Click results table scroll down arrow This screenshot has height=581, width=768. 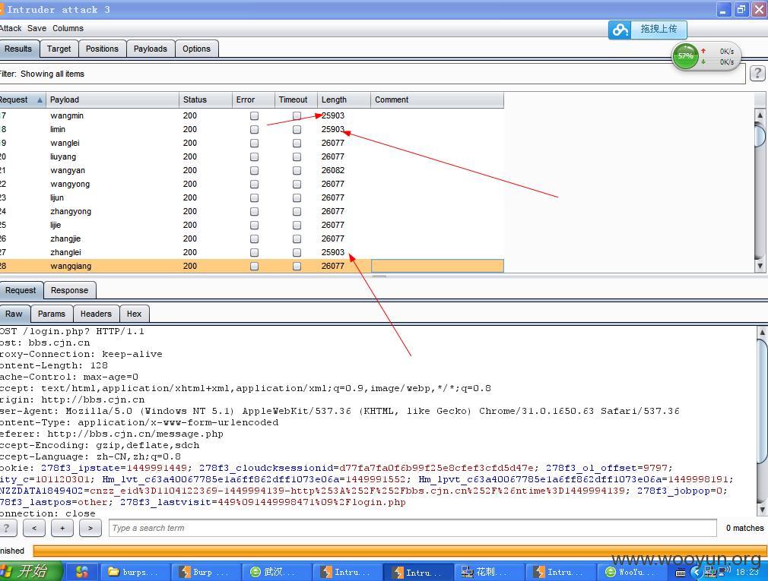(760, 266)
